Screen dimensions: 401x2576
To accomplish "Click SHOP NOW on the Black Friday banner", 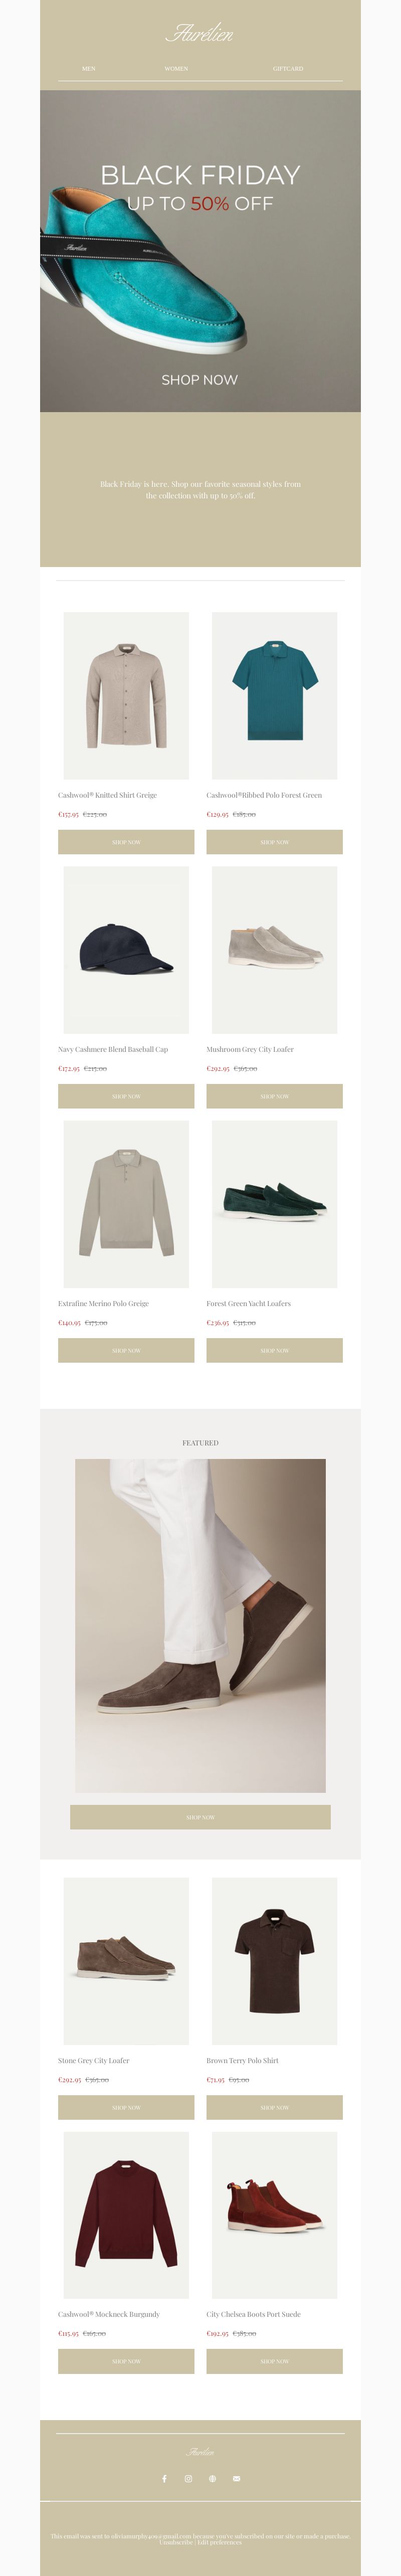I will point(200,380).
